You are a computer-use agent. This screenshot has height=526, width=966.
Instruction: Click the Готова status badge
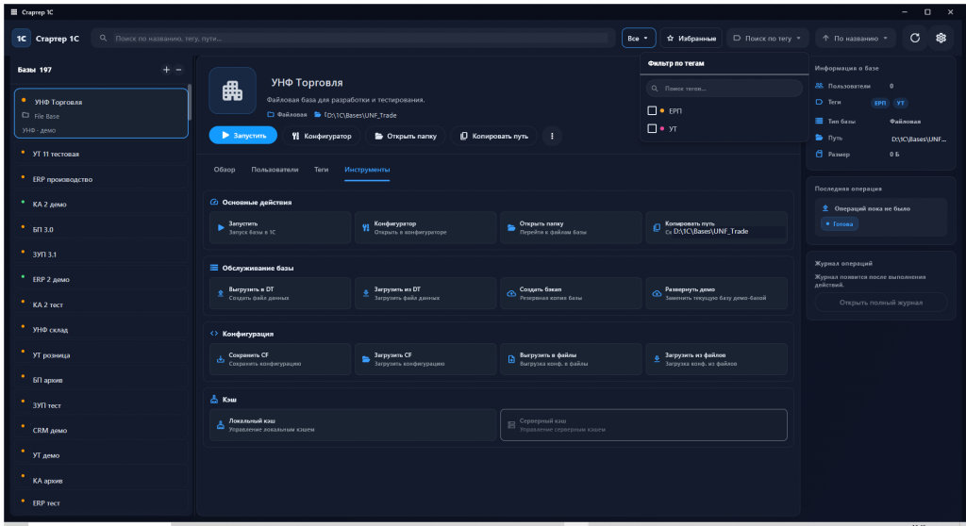point(839,224)
